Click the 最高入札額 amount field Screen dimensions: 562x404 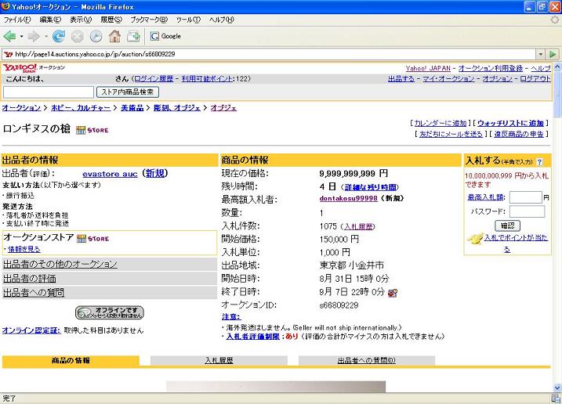(x=526, y=197)
